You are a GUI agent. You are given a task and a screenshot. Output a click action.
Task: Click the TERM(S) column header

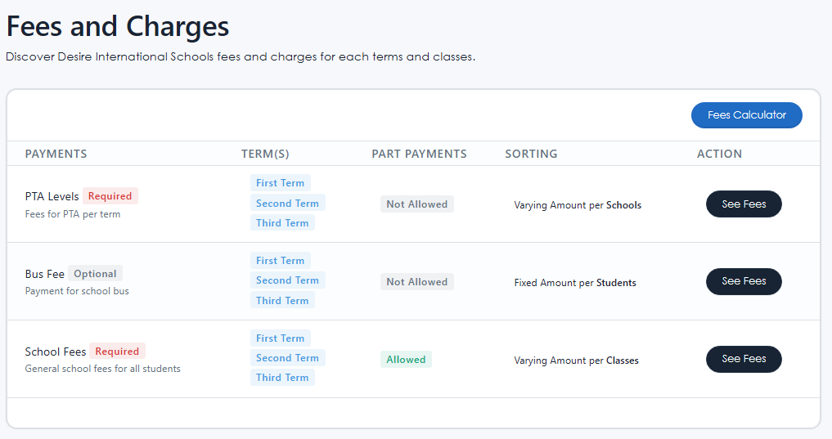265,154
